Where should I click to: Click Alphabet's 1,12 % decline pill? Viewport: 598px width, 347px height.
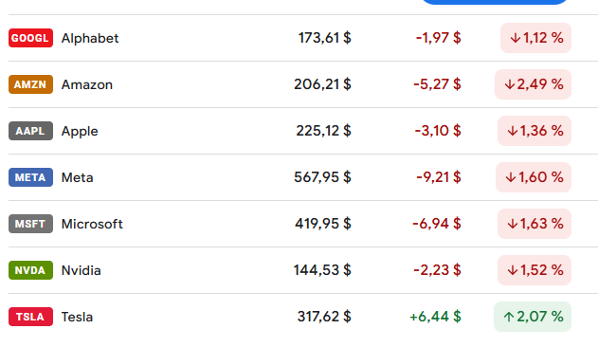click(x=535, y=38)
